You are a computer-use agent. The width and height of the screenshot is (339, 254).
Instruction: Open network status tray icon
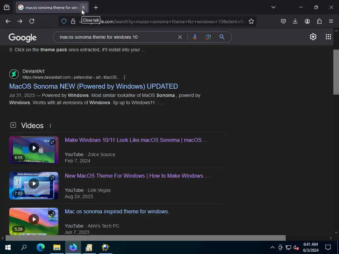(288, 247)
